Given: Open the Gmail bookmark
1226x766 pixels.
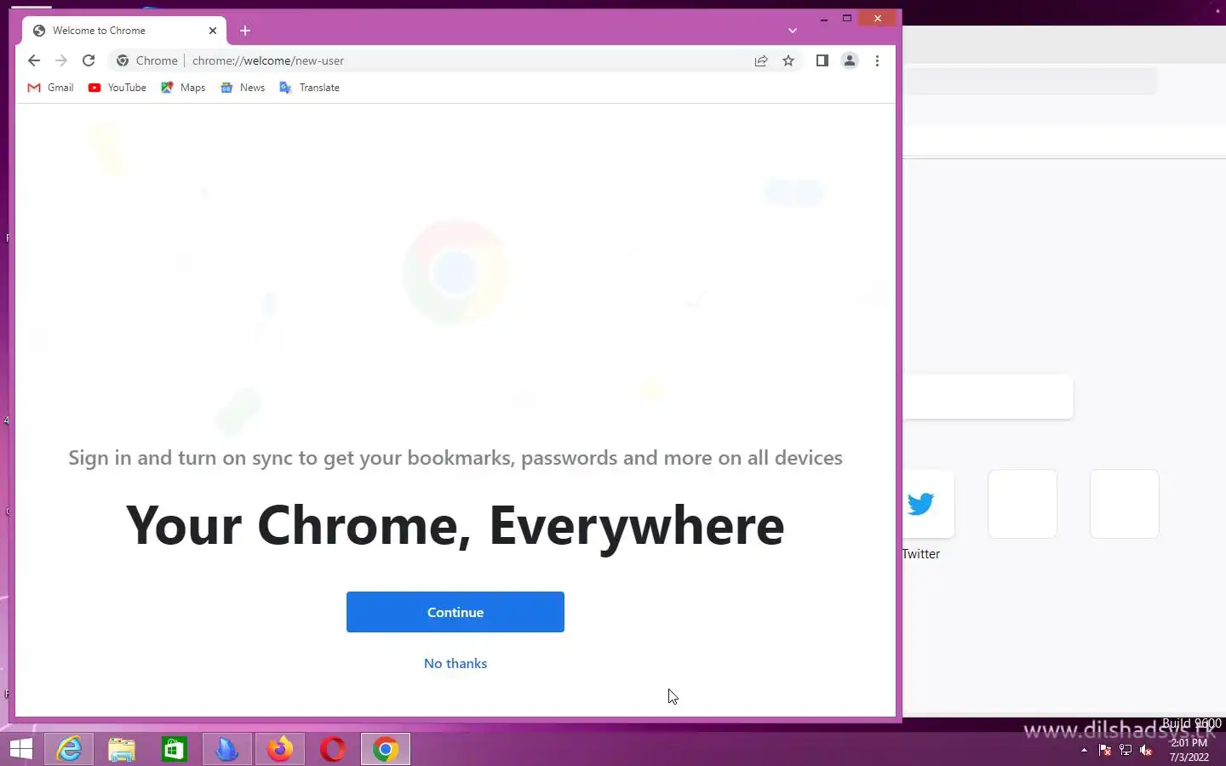Looking at the screenshot, I should (x=50, y=88).
